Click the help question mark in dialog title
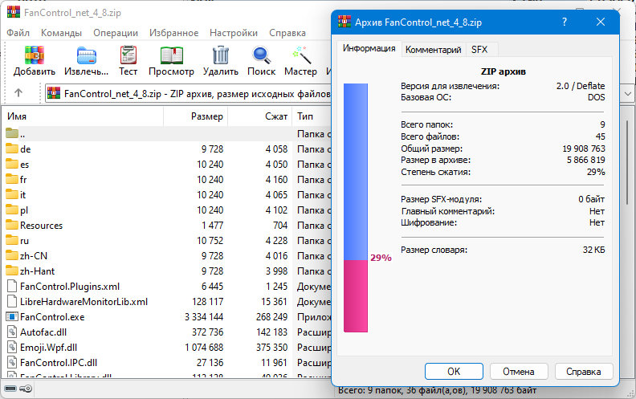 565,22
